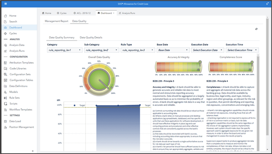The width and height of the screenshot is (272, 154).
Task: Switch to the Data Quality Details tab
Action: click(x=91, y=37)
